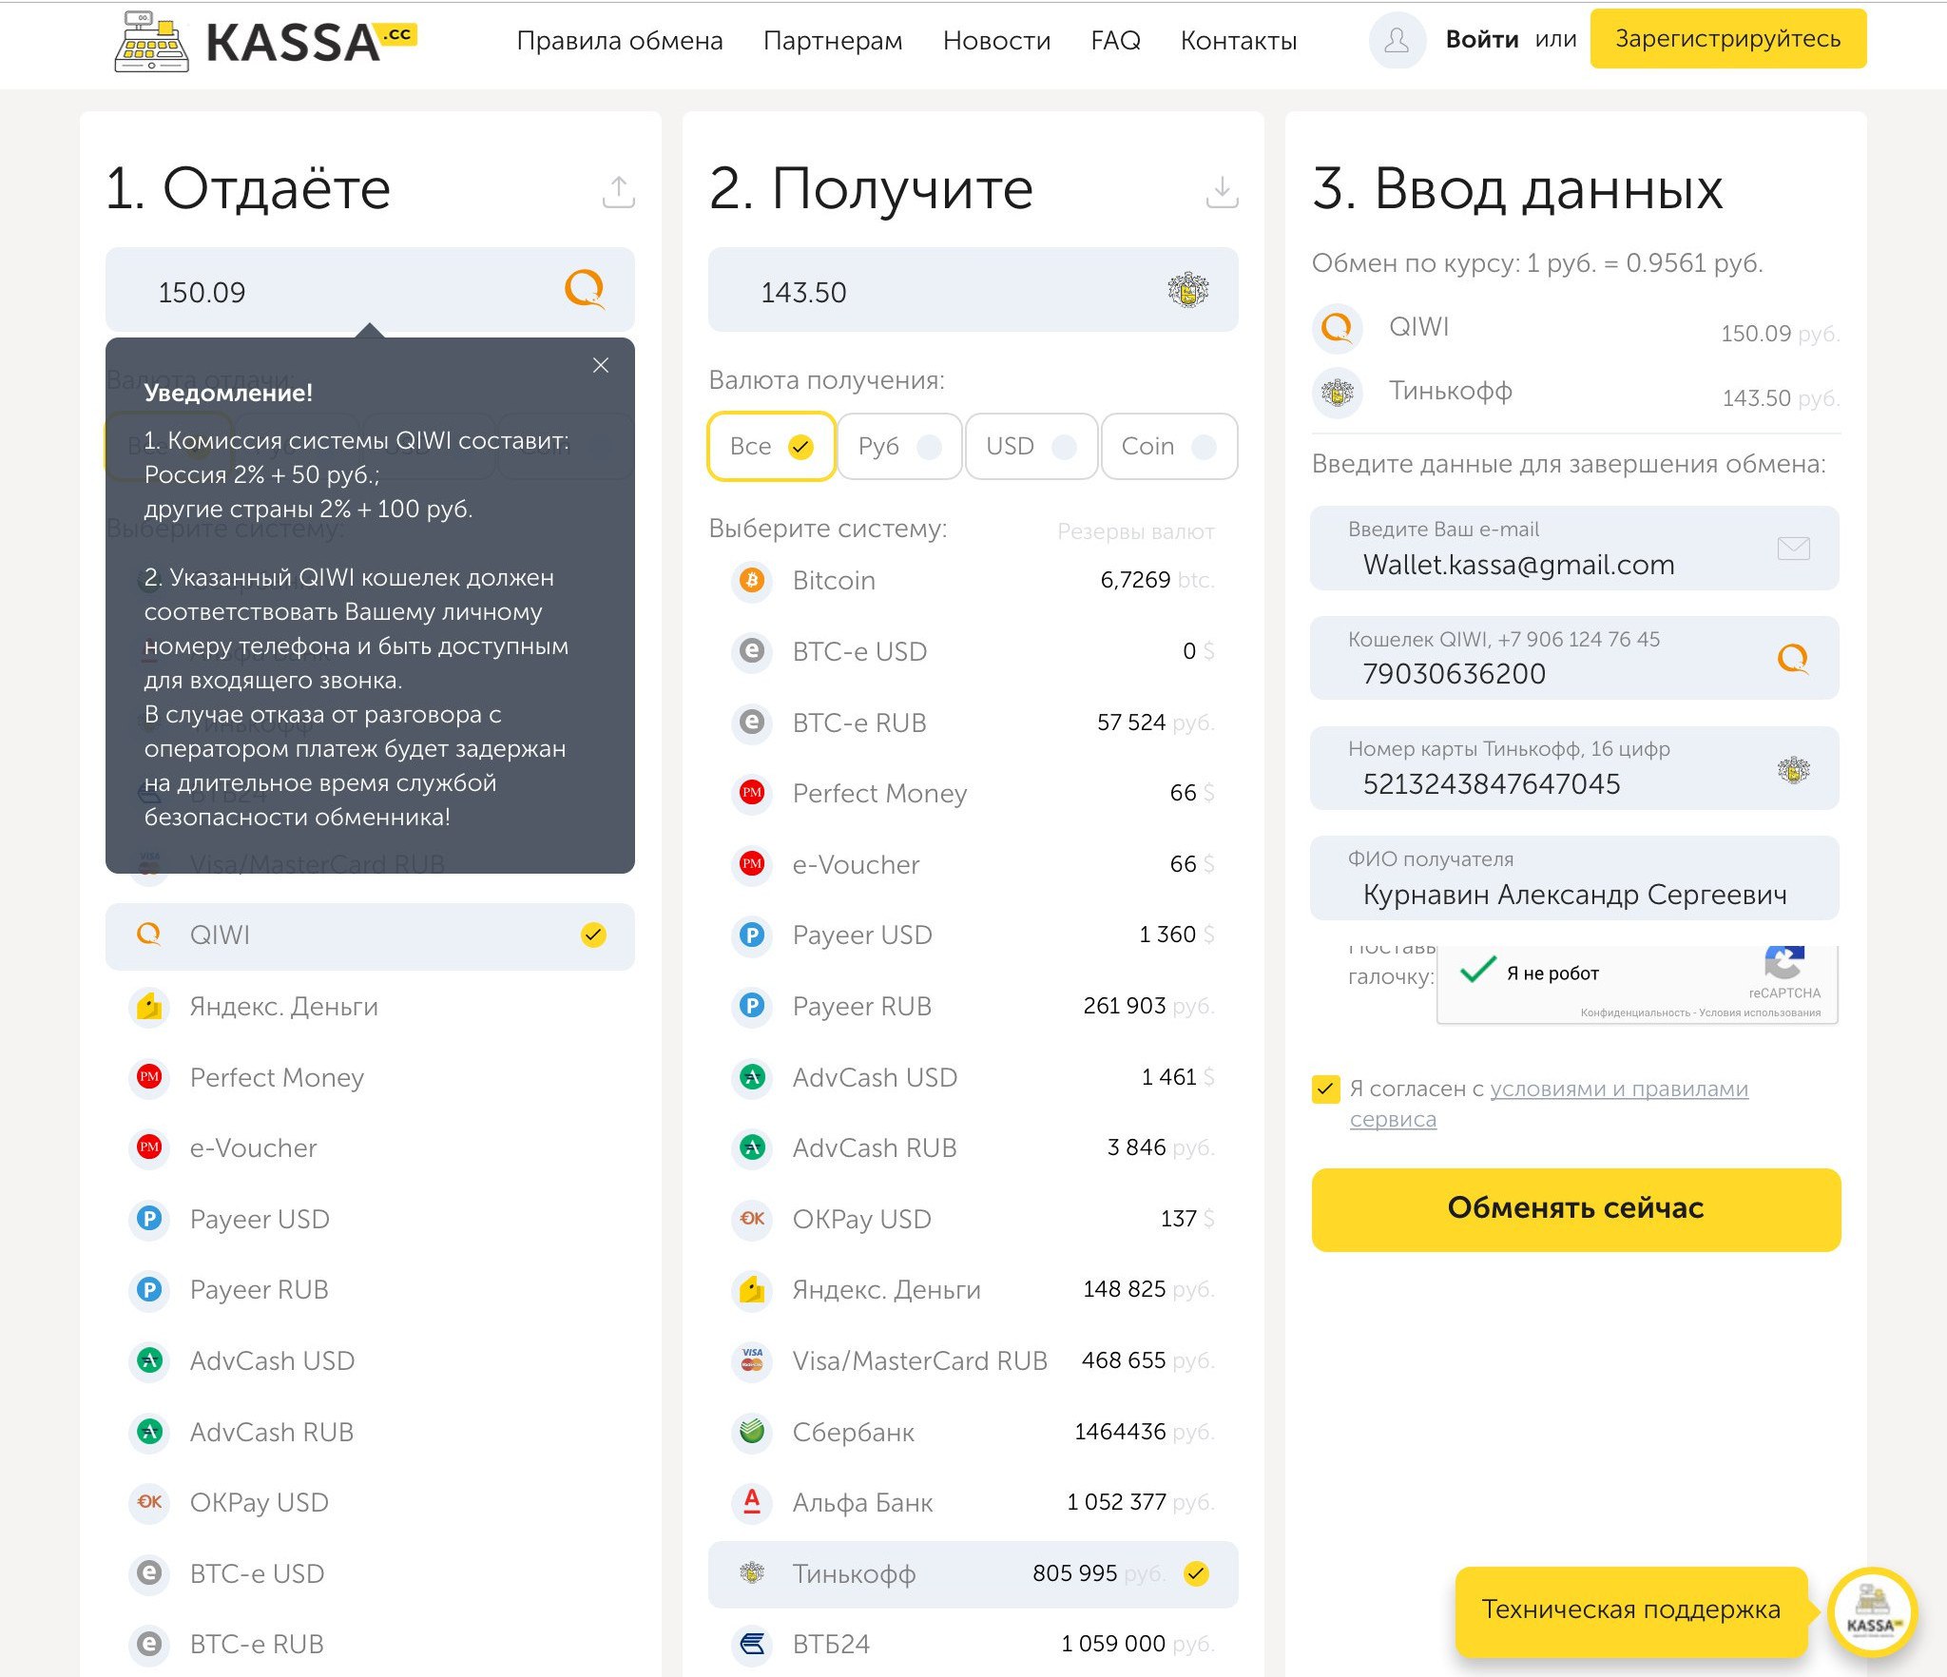Click the Tinkoff emblem in card number field
Screen dimensions: 1947x1677
click(1793, 769)
